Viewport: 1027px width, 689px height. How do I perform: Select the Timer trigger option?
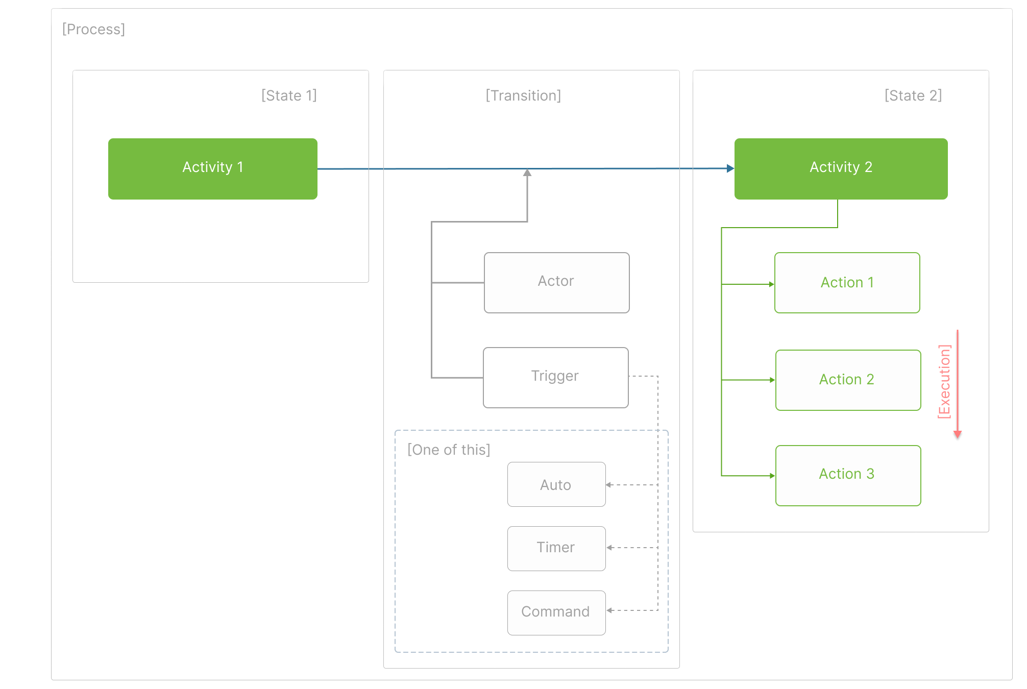[556, 548]
